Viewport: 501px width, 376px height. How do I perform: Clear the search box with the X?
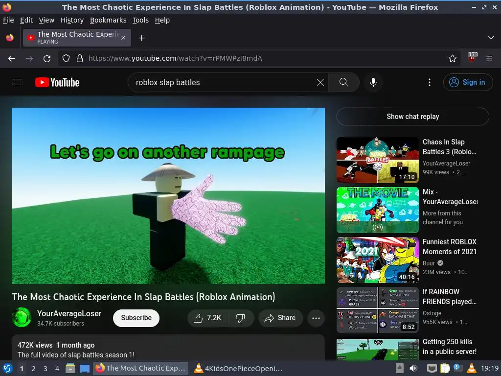pos(320,82)
